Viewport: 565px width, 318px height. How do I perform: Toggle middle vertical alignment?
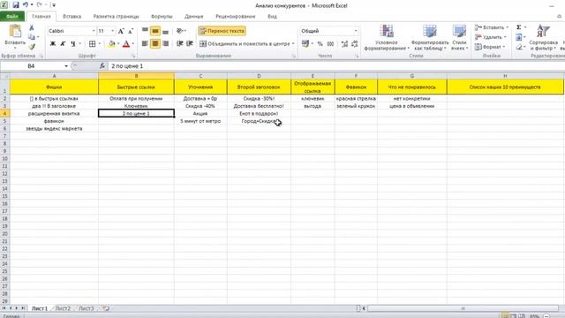(x=155, y=31)
